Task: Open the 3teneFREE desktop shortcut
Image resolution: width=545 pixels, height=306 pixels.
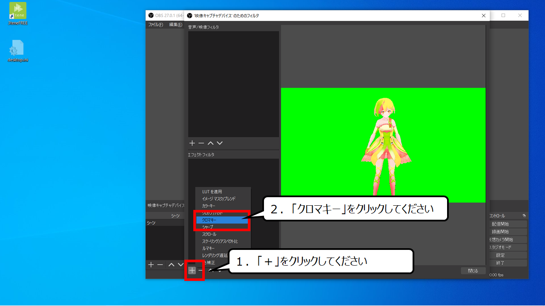Action: 17,14
